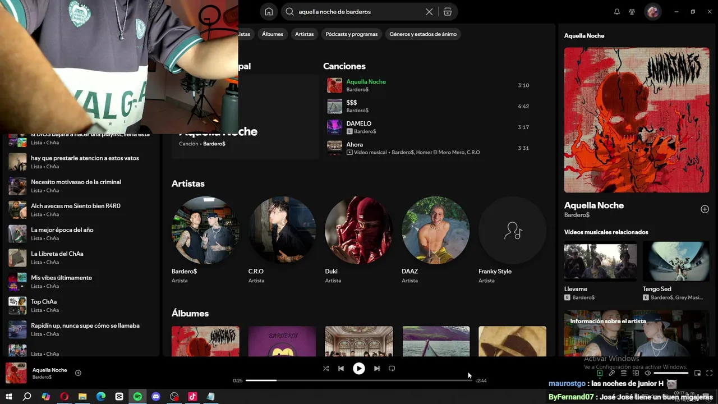
Task: Open Información sobre el artista card
Action: click(x=637, y=333)
